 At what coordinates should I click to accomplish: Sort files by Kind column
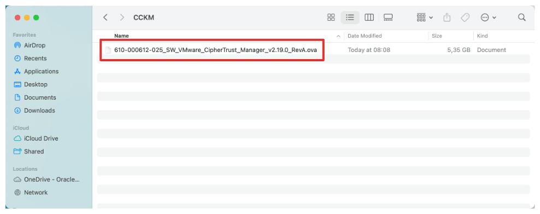pyautogui.click(x=482, y=36)
